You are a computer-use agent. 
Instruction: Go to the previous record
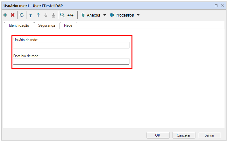pos(38,15)
